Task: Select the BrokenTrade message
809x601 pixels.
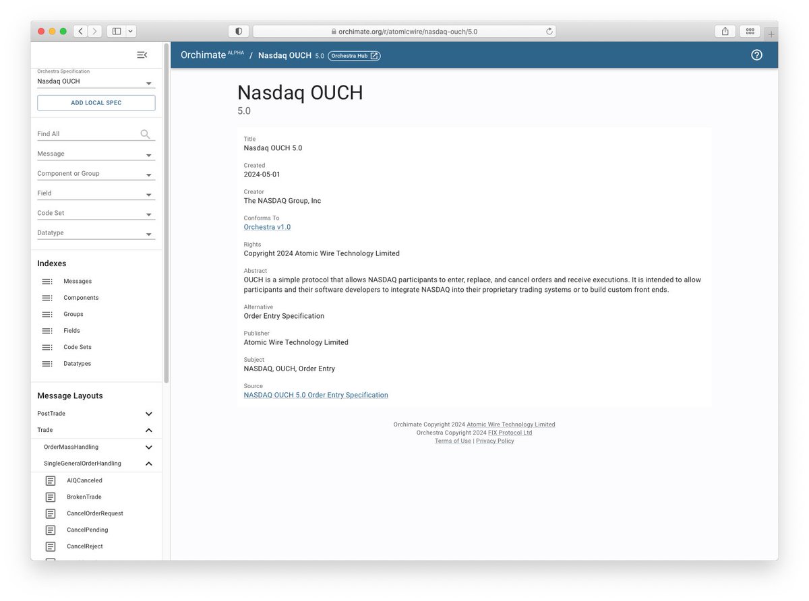Action: tap(84, 497)
